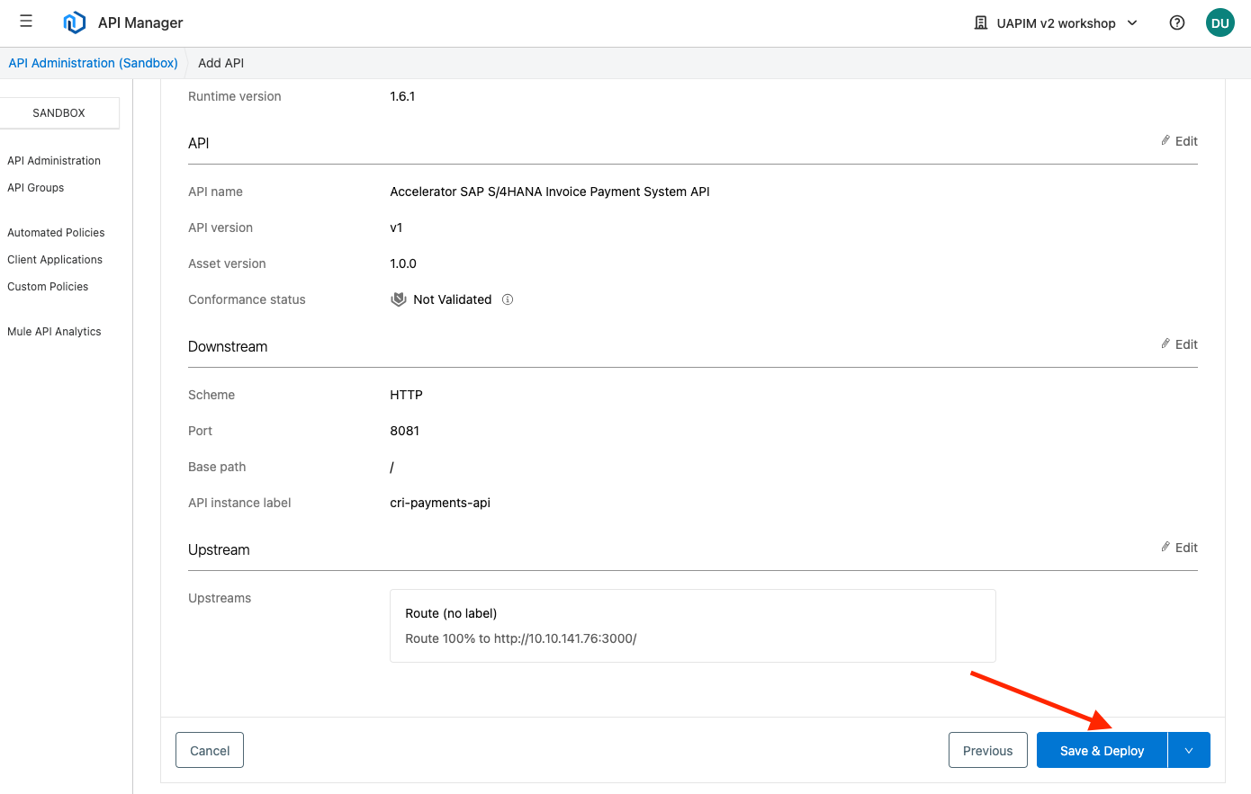Open API Administration in the sidebar

(x=54, y=161)
